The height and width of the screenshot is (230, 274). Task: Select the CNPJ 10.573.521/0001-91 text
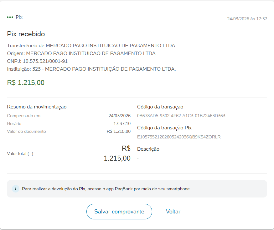click(37, 61)
